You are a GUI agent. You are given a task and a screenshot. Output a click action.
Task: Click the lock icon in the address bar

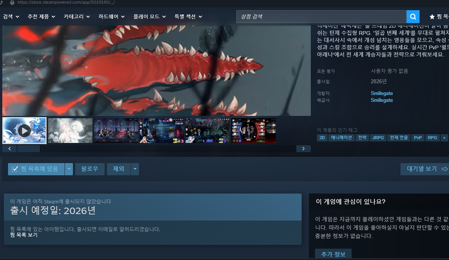tap(12, 2)
